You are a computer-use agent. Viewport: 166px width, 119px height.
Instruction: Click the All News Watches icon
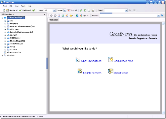(x=5, y=52)
